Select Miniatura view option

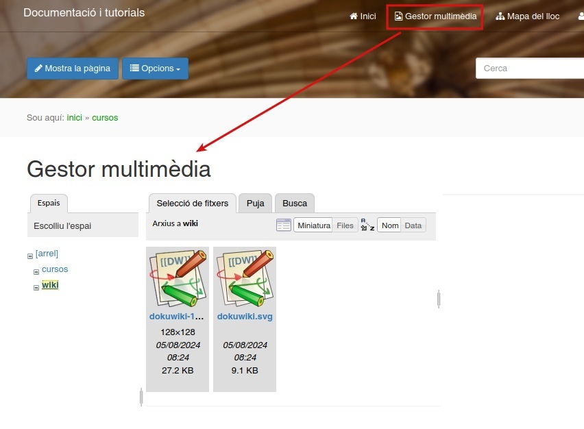[314, 225]
